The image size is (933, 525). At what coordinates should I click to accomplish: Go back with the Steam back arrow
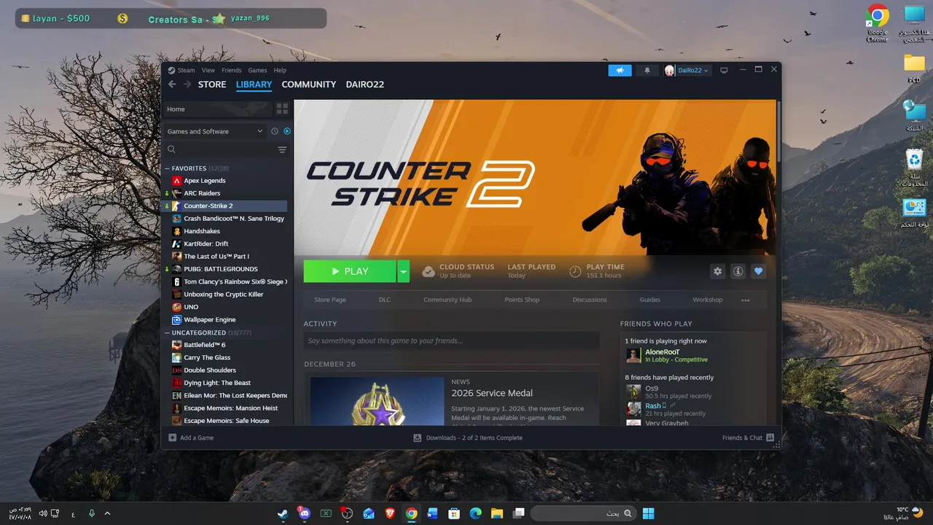tap(172, 85)
